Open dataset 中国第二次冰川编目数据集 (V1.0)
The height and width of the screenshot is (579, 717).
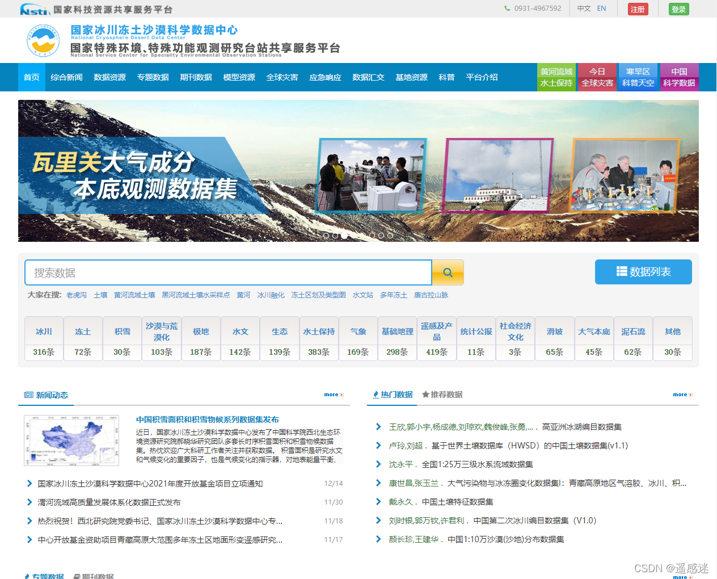click(535, 521)
